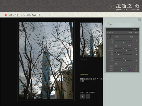Viewport: 142px width, 106px height.
Task: Click the exposure slider handle at +0.10
Action: tap(123, 48)
